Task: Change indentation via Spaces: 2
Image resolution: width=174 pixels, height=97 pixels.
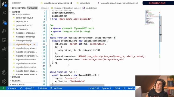Action: click(106, 88)
